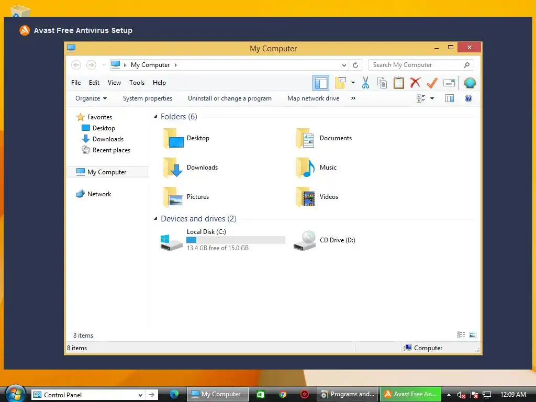Click the Refresh button in address bar
536x402 pixels.
(x=355, y=65)
